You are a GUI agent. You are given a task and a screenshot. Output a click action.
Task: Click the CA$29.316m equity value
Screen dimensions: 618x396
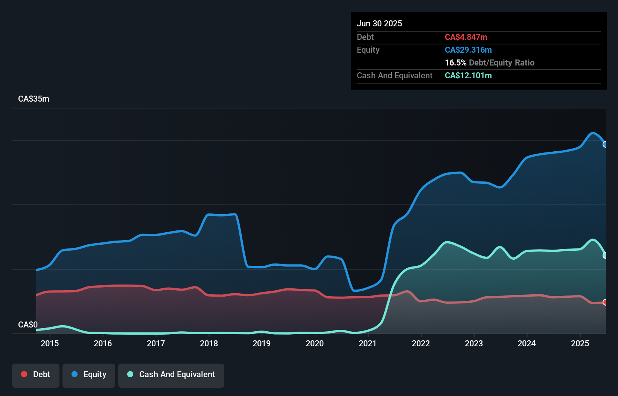[468, 50]
